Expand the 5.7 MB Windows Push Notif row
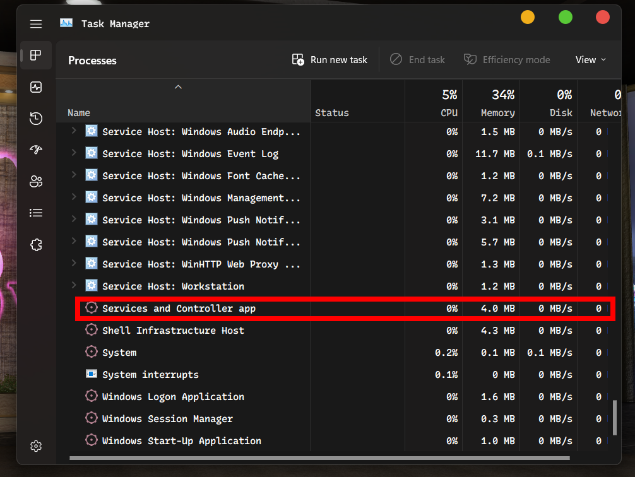 point(74,241)
